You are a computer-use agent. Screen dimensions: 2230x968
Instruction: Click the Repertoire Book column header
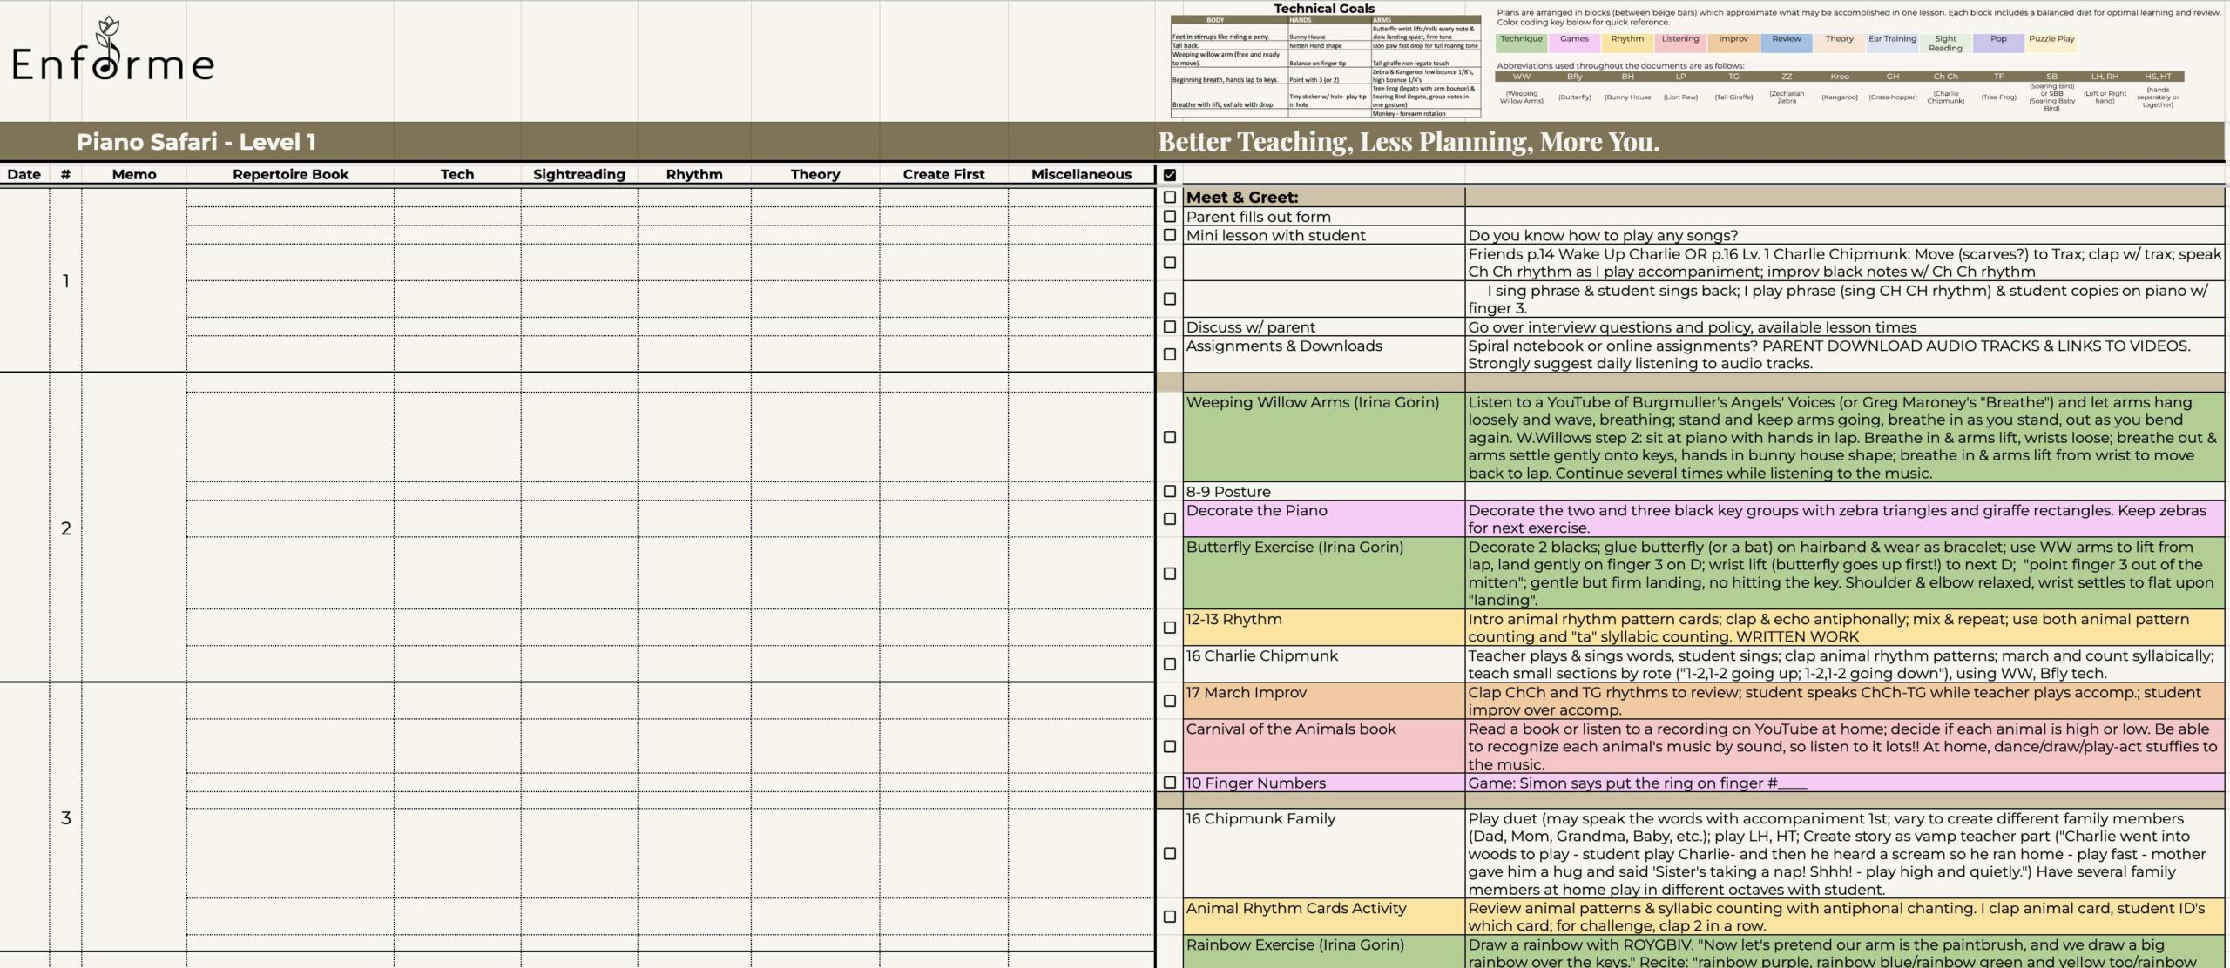tap(290, 174)
